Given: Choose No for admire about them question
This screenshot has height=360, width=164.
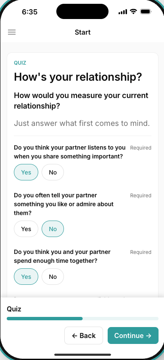Looking at the screenshot, I should tap(53, 229).
